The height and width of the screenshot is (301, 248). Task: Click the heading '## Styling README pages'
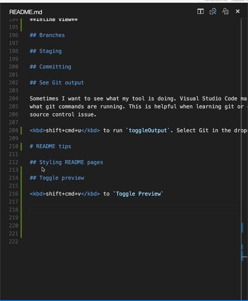coord(66,162)
